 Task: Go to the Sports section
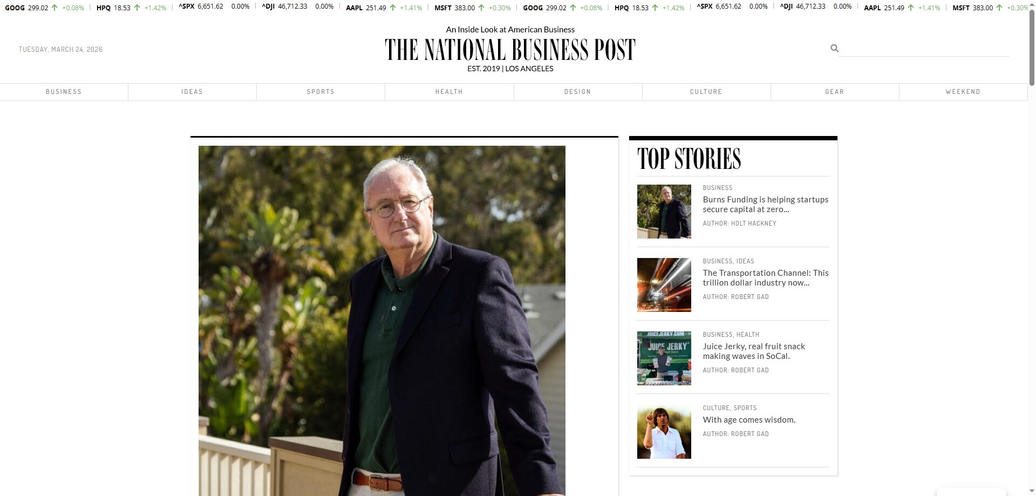[321, 92]
